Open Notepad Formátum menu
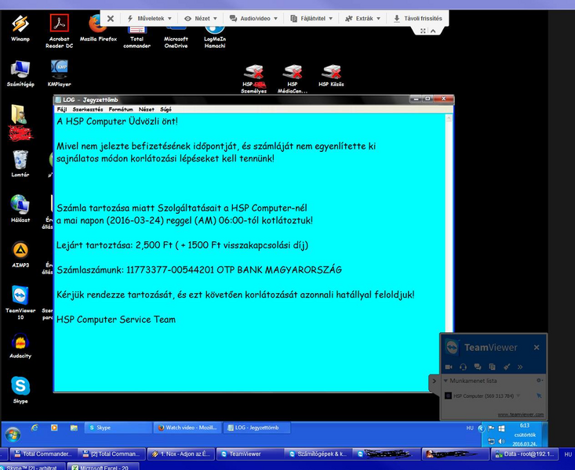 (121, 109)
